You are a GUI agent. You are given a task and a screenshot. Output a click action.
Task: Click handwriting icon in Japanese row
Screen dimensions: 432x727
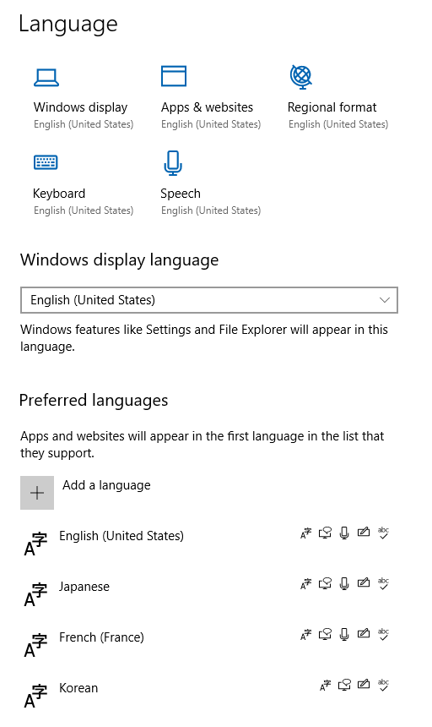(364, 582)
